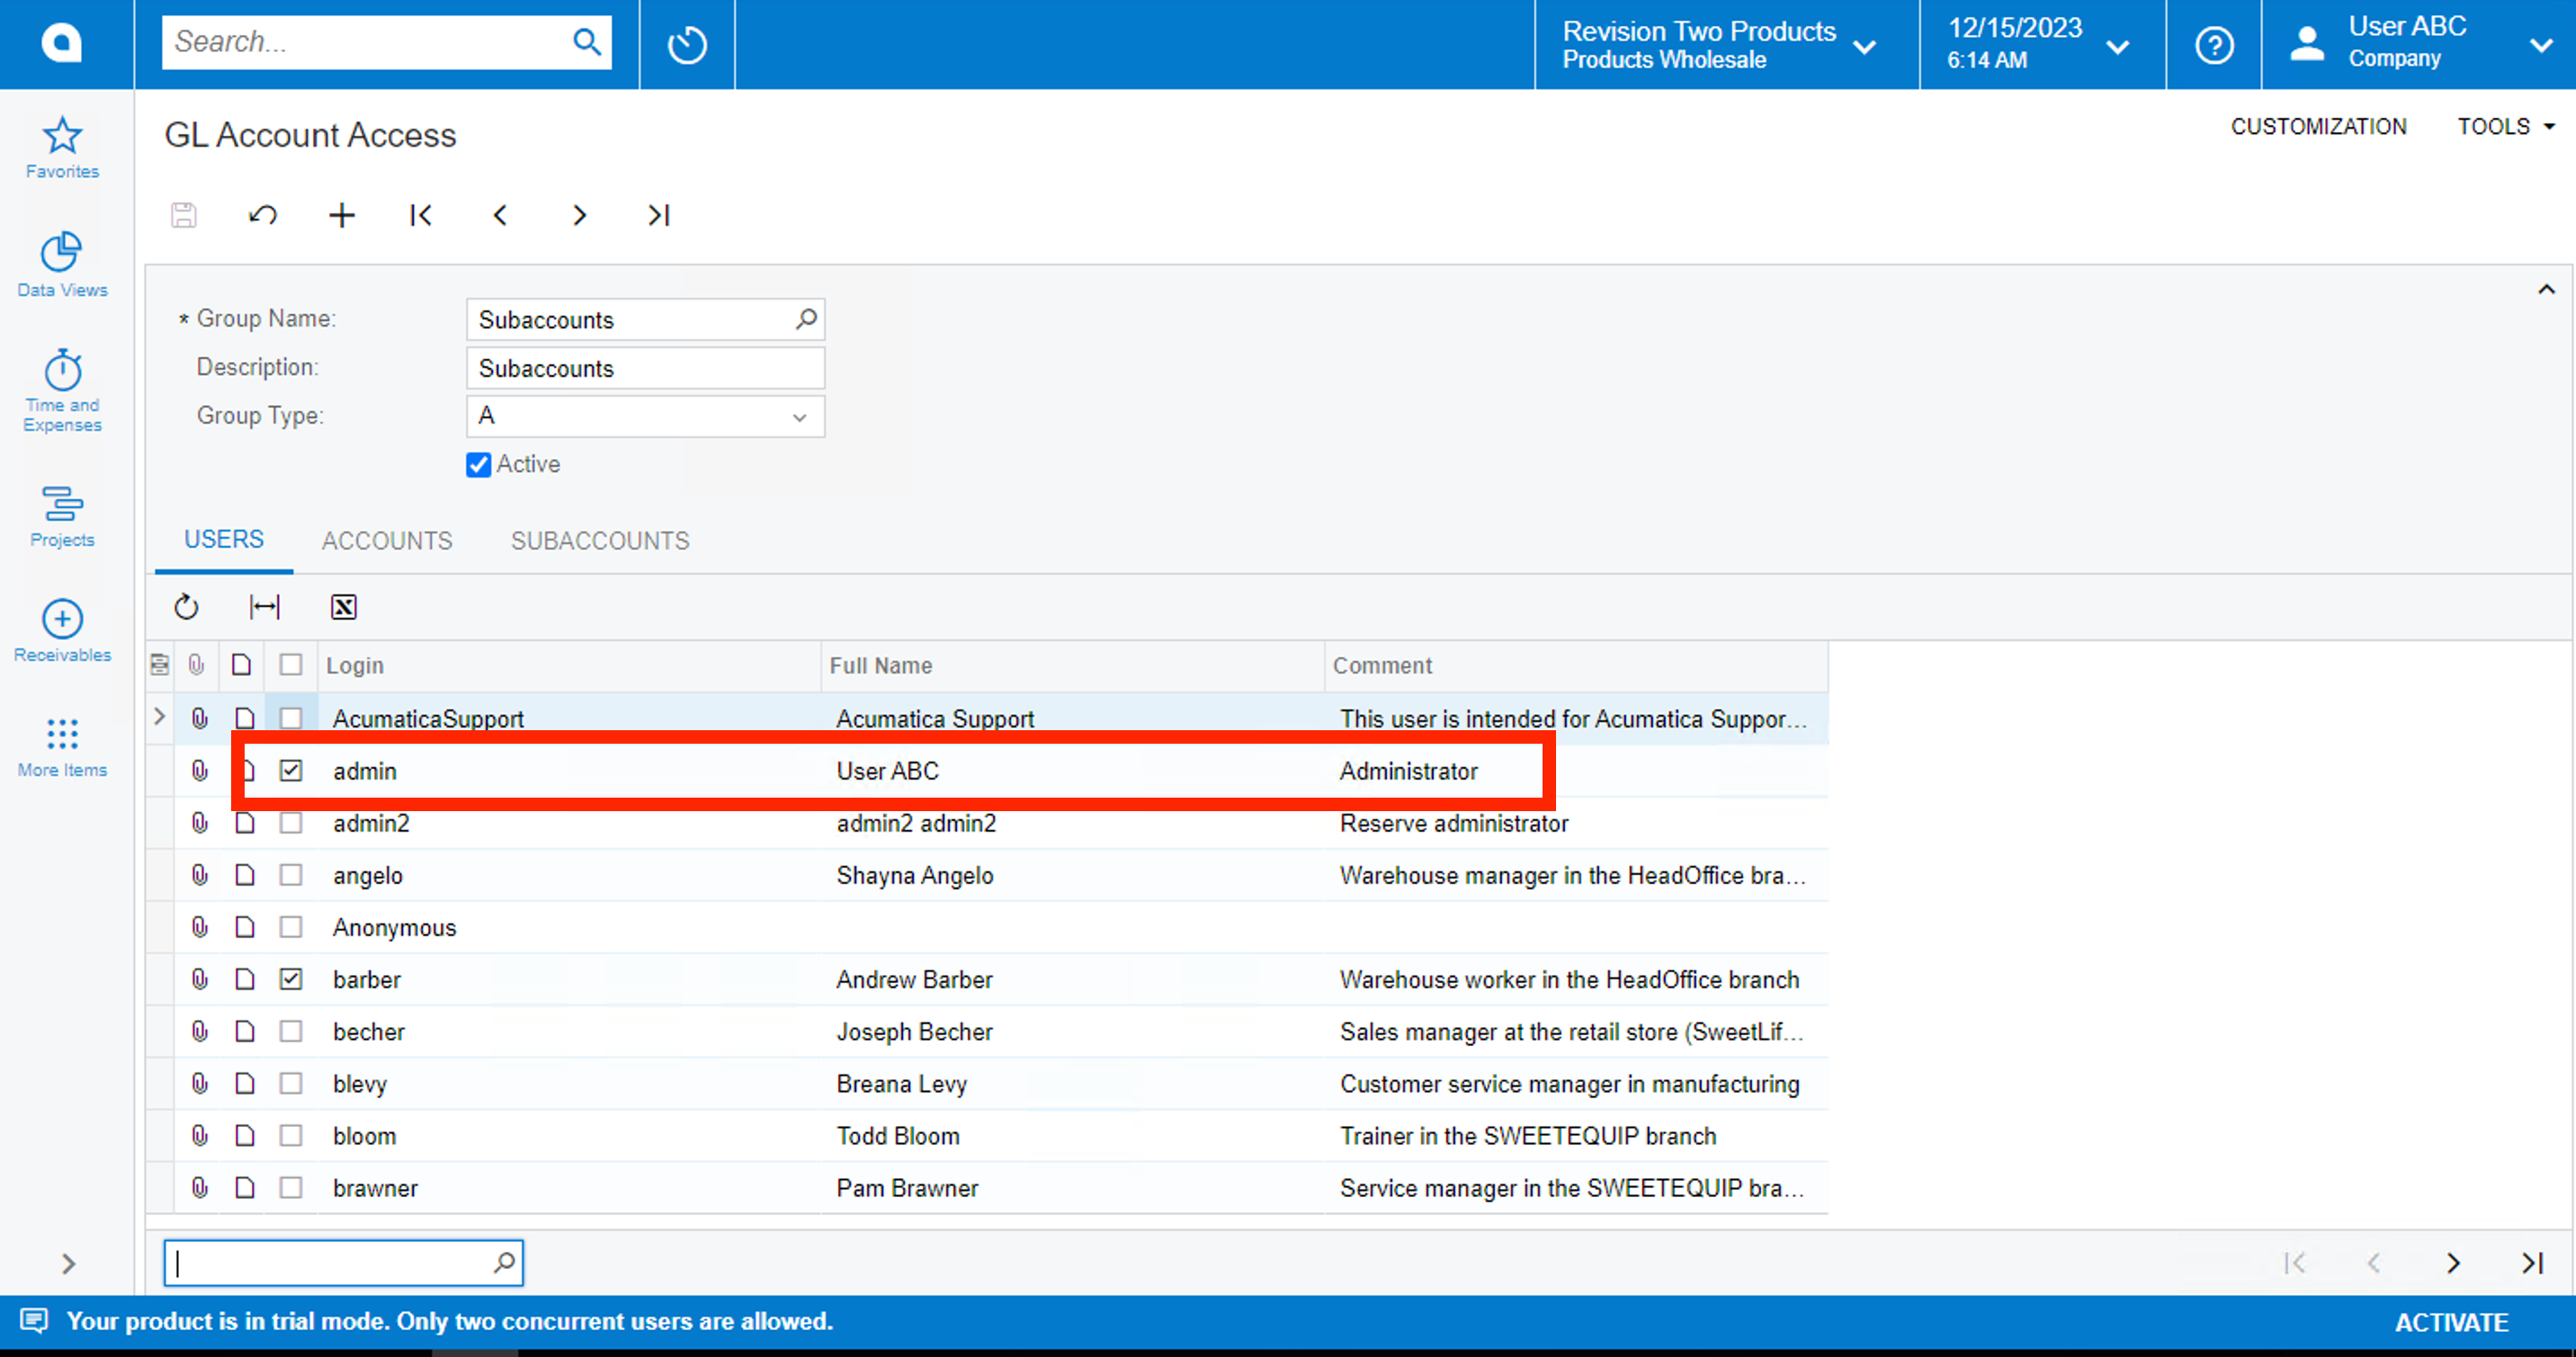Image resolution: width=2576 pixels, height=1357 pixels.
Task: Click the disabled Save icon in toolbar
Action: (x=184, y=215)
